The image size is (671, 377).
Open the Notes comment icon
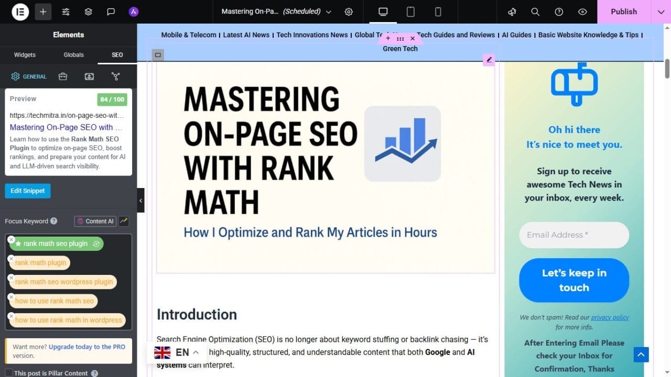pyautogui.click(x=111, y=12)
